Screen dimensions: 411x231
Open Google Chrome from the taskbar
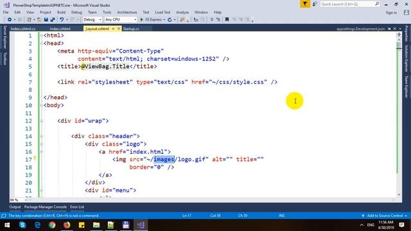click(52, 225)
